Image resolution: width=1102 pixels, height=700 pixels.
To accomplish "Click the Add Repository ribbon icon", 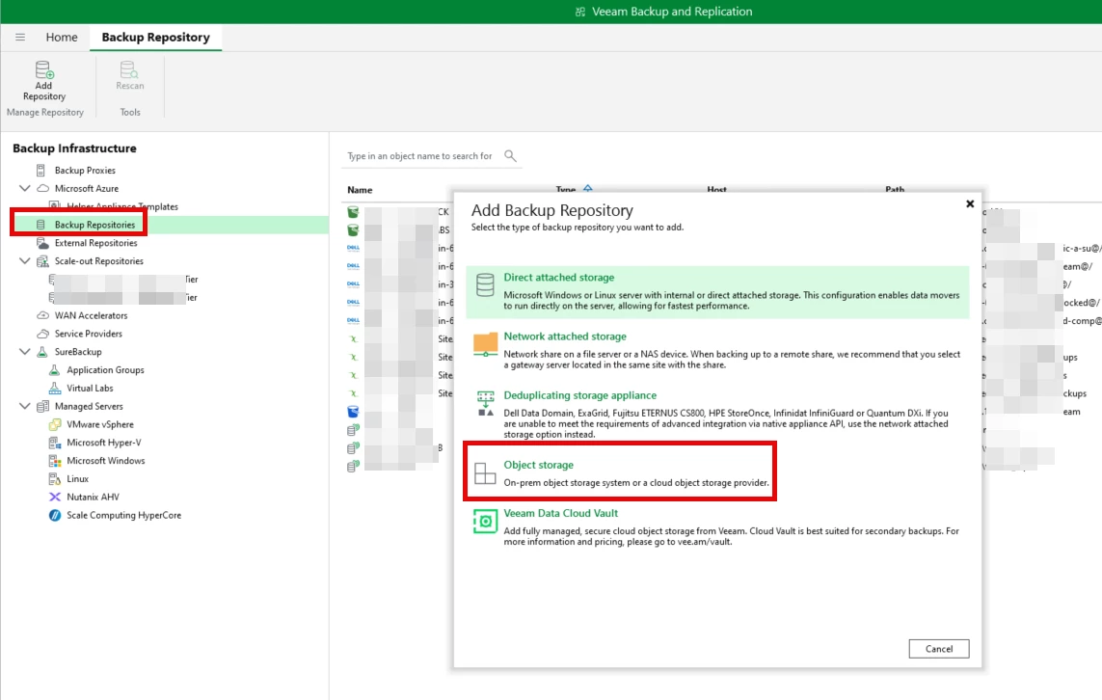I will [43, 69].
